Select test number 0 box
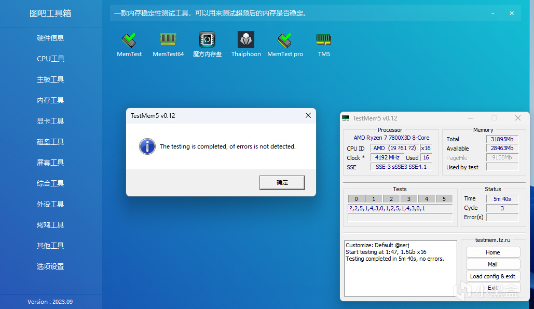The height and width of the screenshot is (309, 534). (356, 199)
